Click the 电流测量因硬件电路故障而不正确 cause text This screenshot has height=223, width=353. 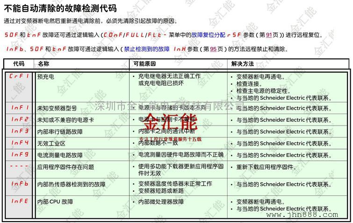point(181,155)
